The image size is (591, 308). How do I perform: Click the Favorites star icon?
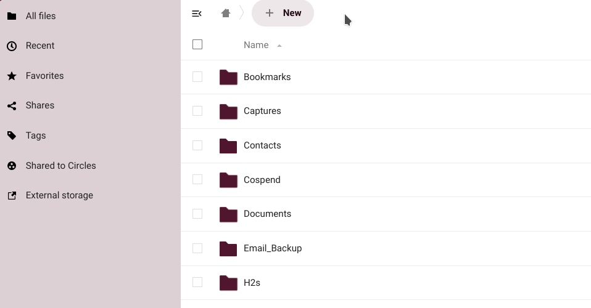click(x=12, y=76)
